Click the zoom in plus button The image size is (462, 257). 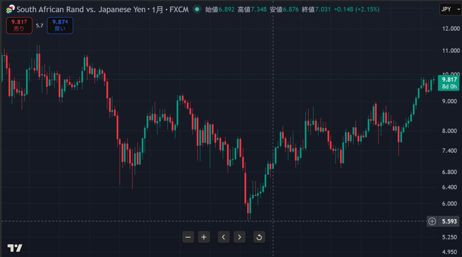click(204, 237)
